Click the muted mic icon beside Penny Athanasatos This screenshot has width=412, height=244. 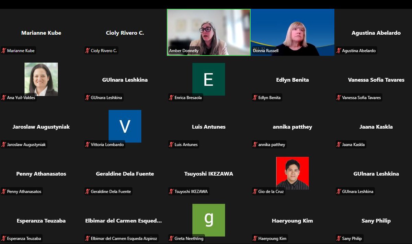coord(4,191)
